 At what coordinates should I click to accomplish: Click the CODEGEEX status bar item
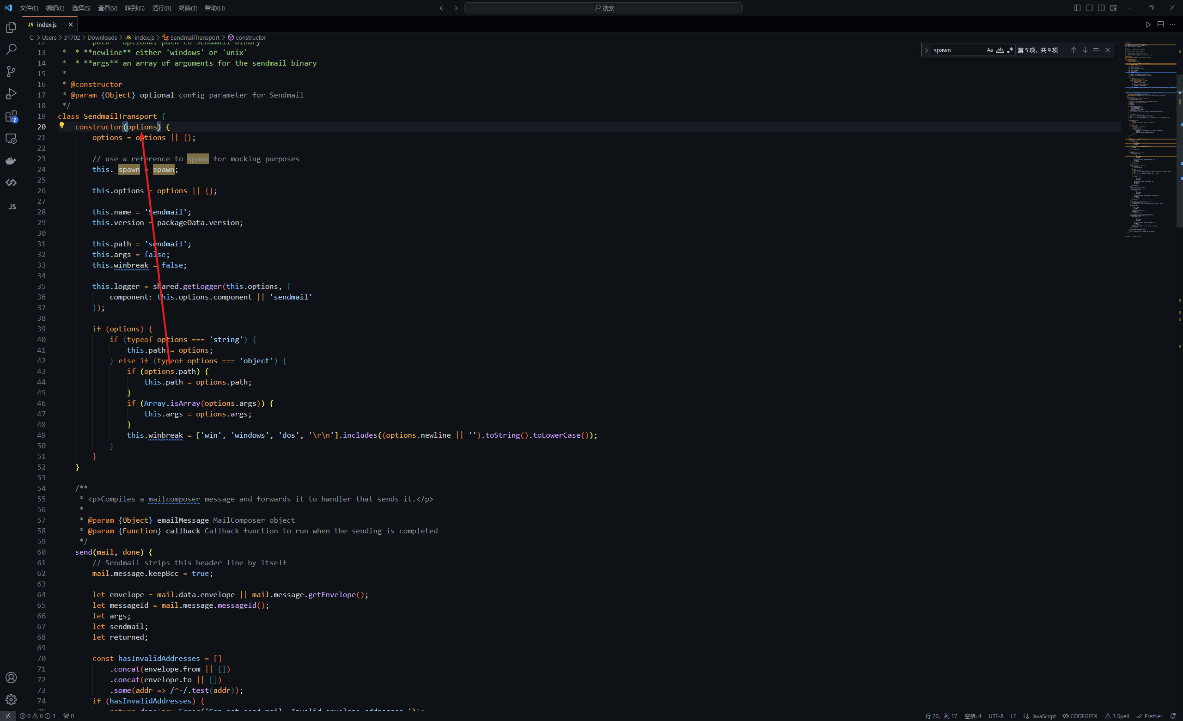pyautogui.click(x=1080, y=716)
